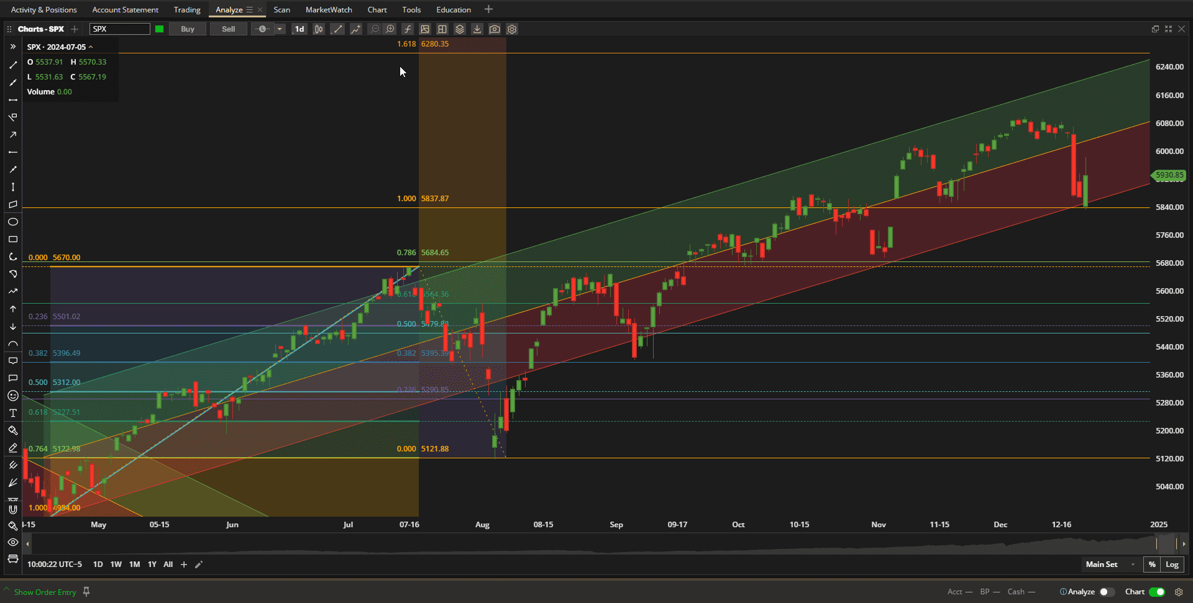Select the arc drawing tool
1193x603 pixels.
pos(13,343)
